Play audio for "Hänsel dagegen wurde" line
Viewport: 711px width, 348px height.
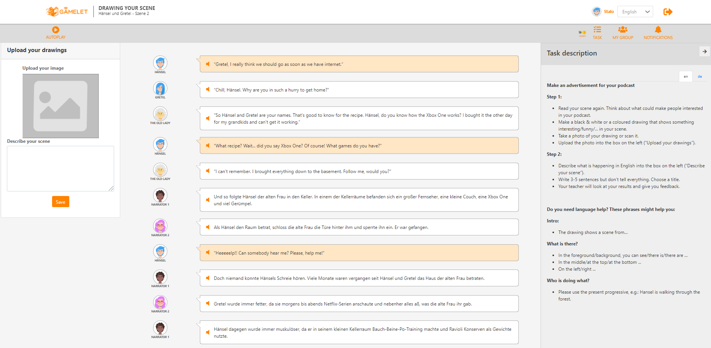point(208,332)
